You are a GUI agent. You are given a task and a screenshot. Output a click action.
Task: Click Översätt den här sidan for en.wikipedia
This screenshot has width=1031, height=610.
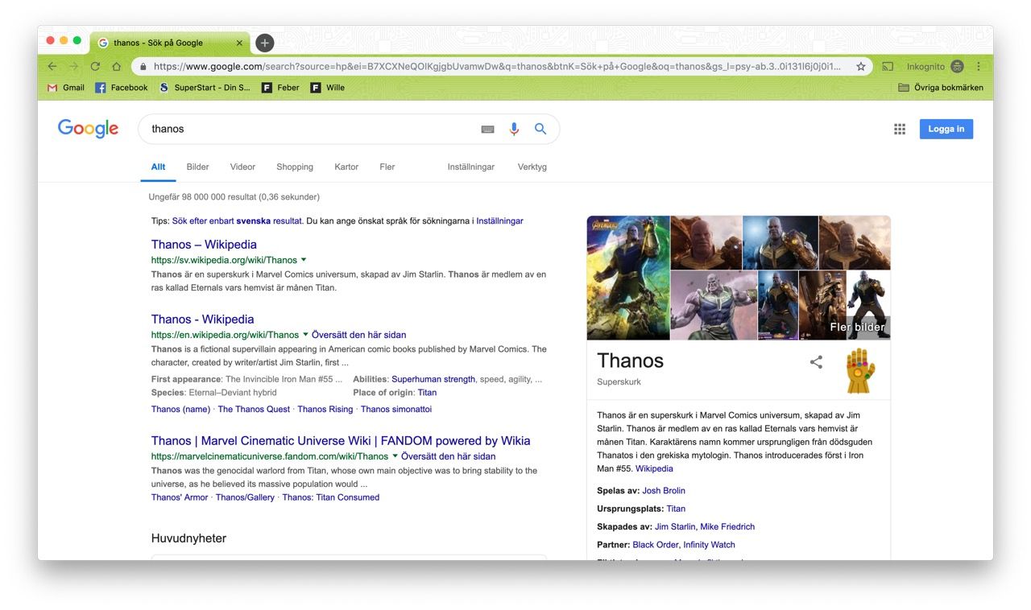coord(358,335)
